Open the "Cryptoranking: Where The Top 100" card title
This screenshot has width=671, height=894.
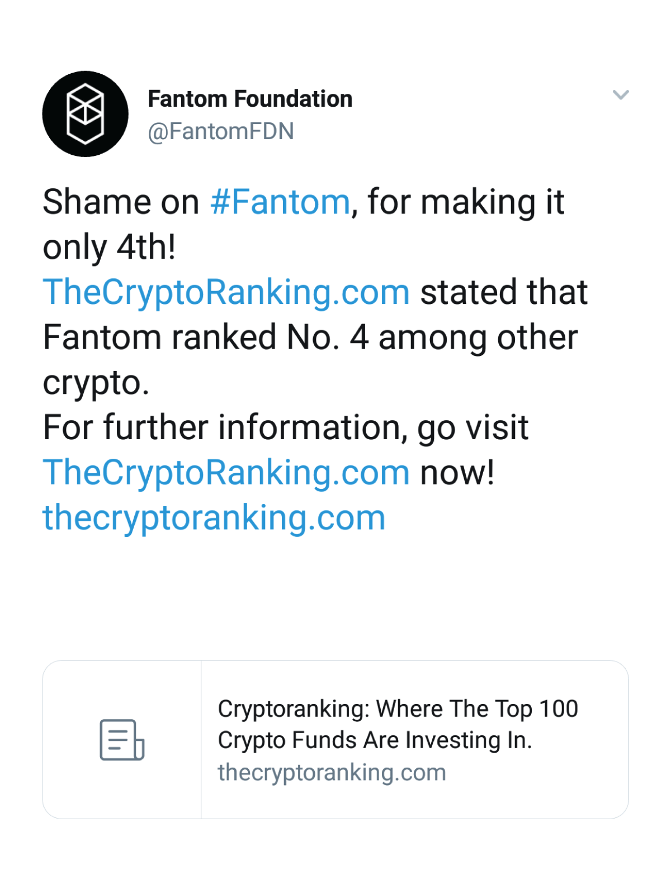(x=398, y=708)
